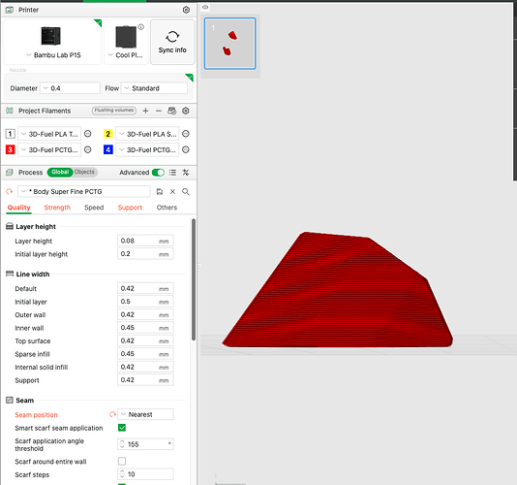
Task: Save the process preset icon
Action: pos(160,192)
